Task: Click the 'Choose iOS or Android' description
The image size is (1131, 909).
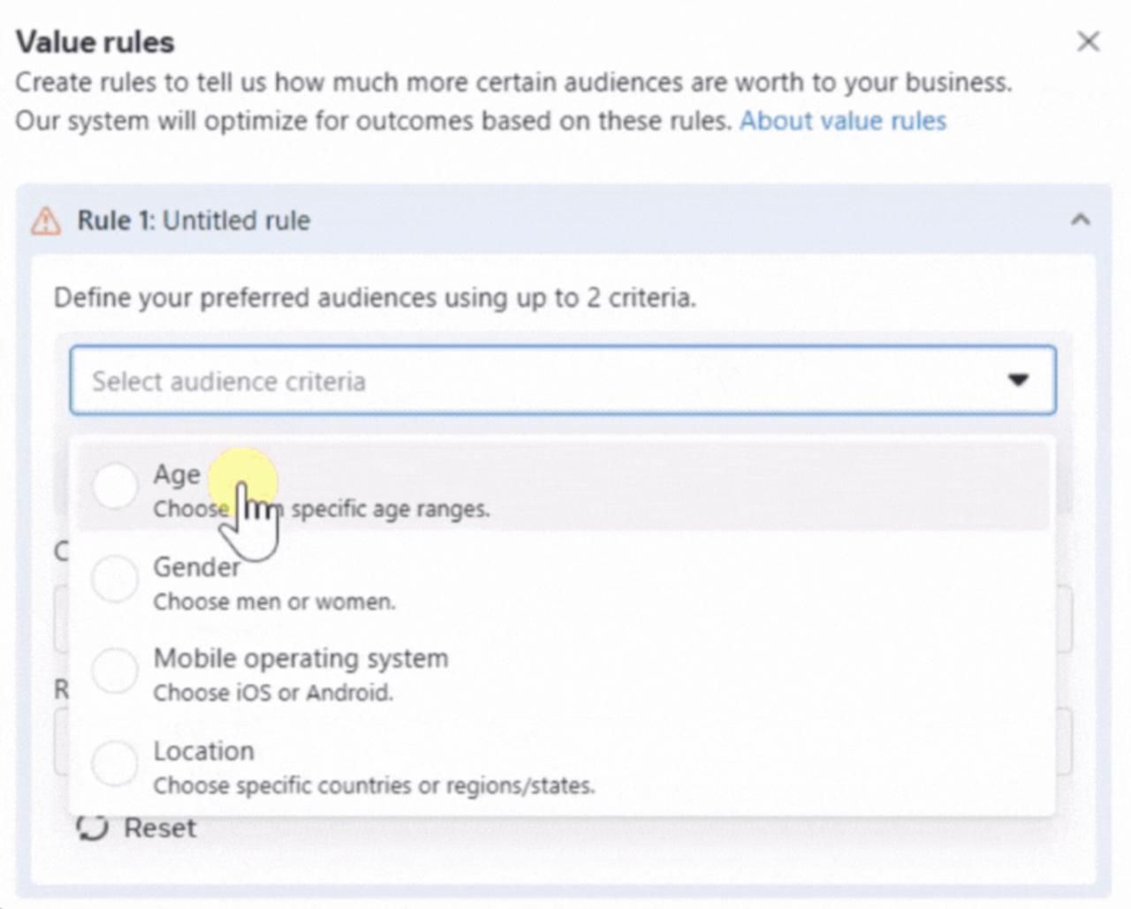Action: (x=273, y=693)
